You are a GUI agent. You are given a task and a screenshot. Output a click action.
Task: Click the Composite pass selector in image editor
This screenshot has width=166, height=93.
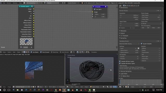coord(62,87)
